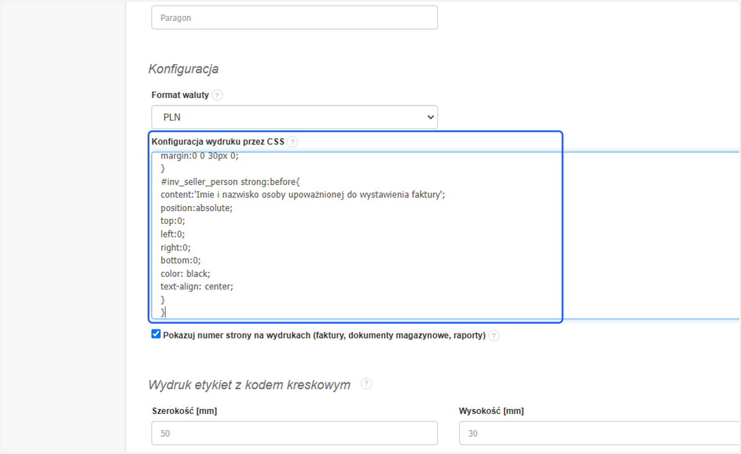
Task: Open help icon after Pokazuj numer strony label
Action: click(493, 336)
